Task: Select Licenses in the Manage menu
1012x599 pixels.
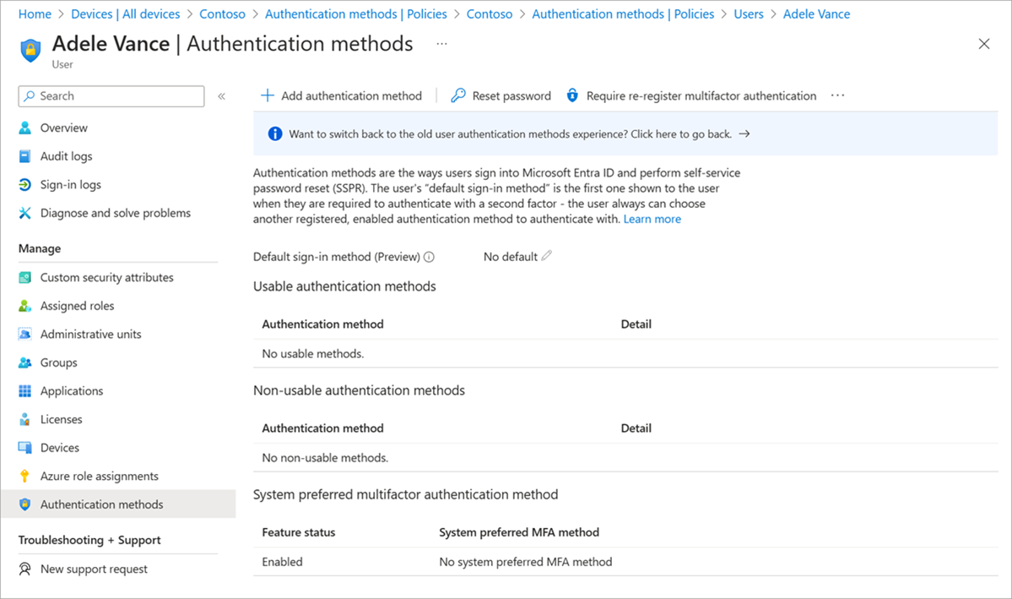Action: (61, 419)
